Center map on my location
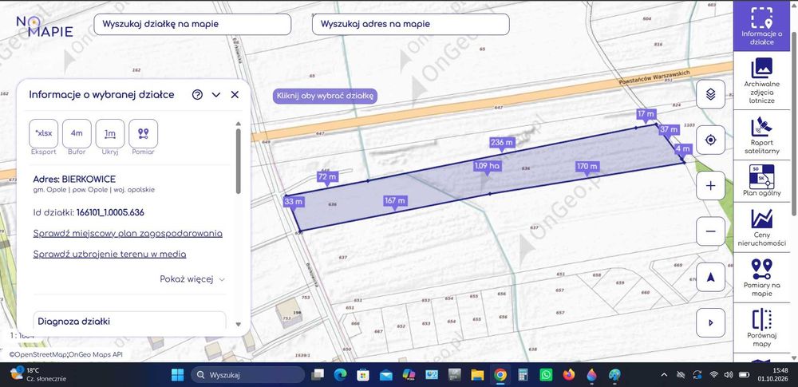 pos(710,140)
